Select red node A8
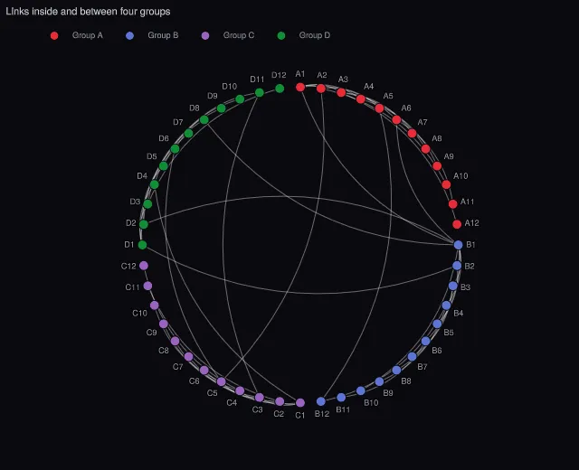Screen dimensions: 579x470 (425, 149)
